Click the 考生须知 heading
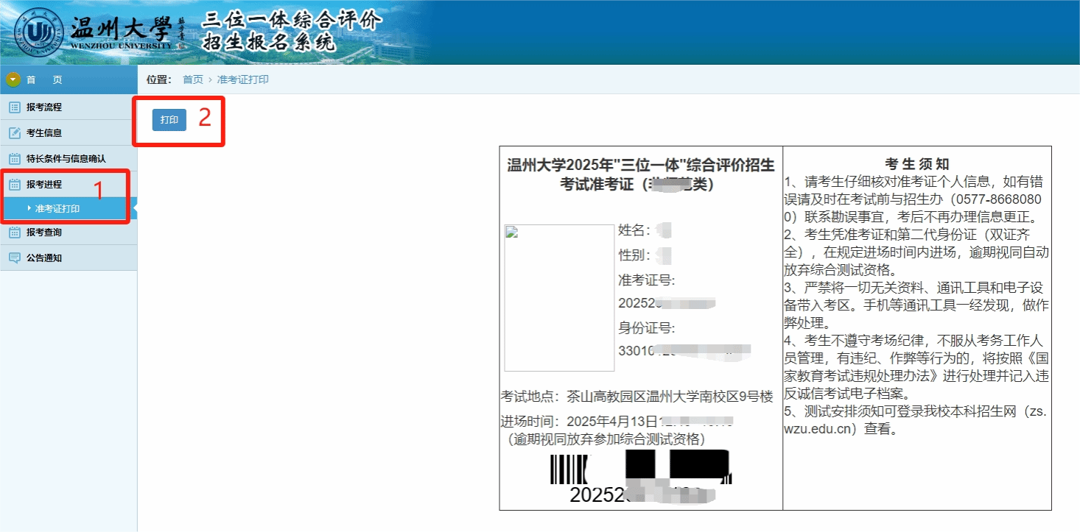 [916, 164]
